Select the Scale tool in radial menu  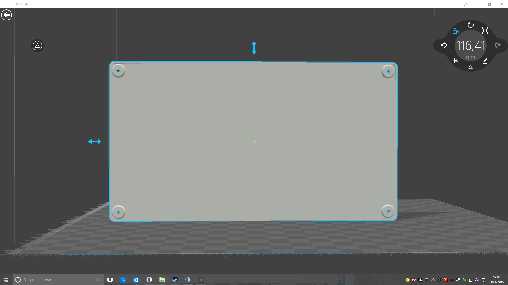[485, 31]
